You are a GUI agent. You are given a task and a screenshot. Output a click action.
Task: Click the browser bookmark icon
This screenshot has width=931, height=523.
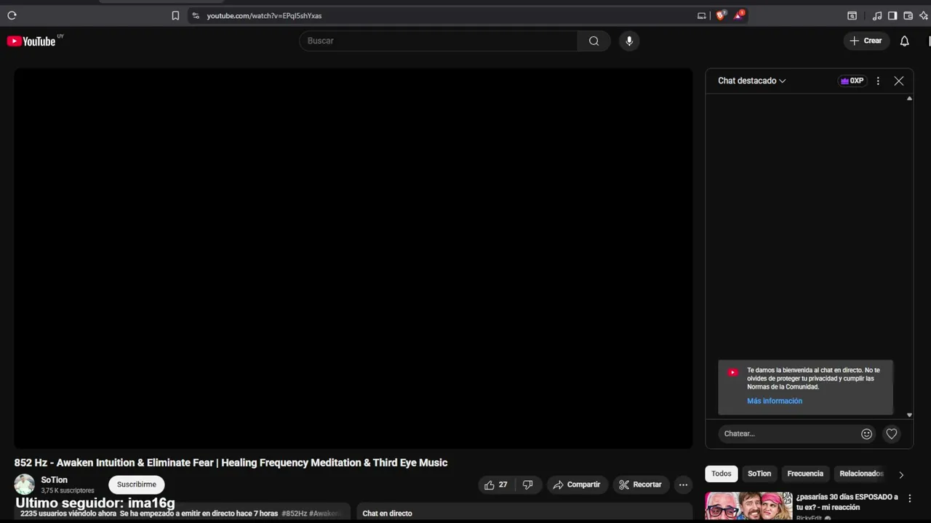175,15
